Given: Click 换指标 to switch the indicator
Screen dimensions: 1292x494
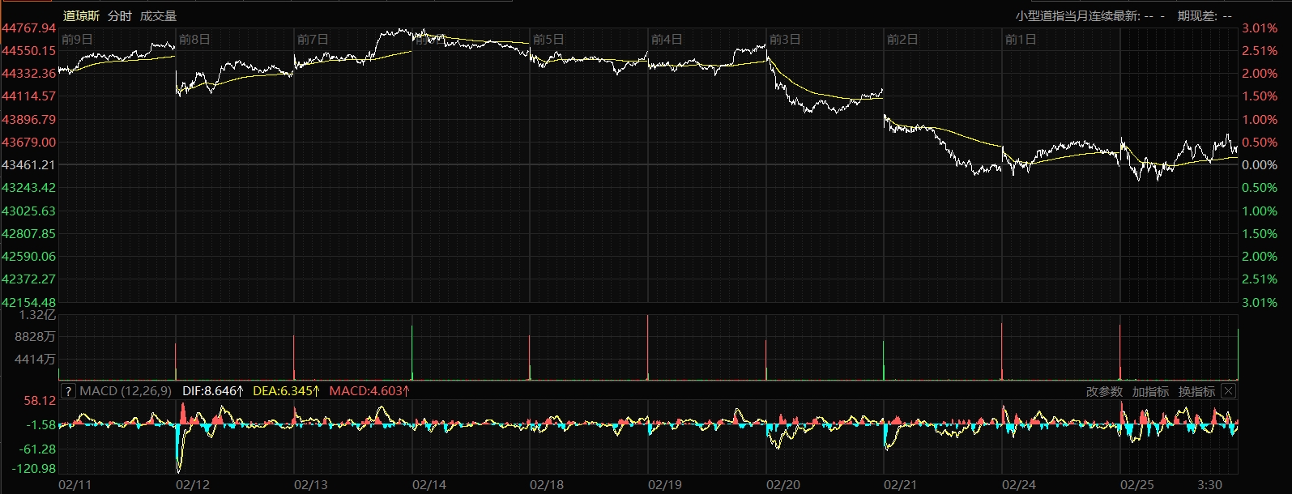Looking at the screenshot, I should pyautogui.click(x=1196, y=392).
